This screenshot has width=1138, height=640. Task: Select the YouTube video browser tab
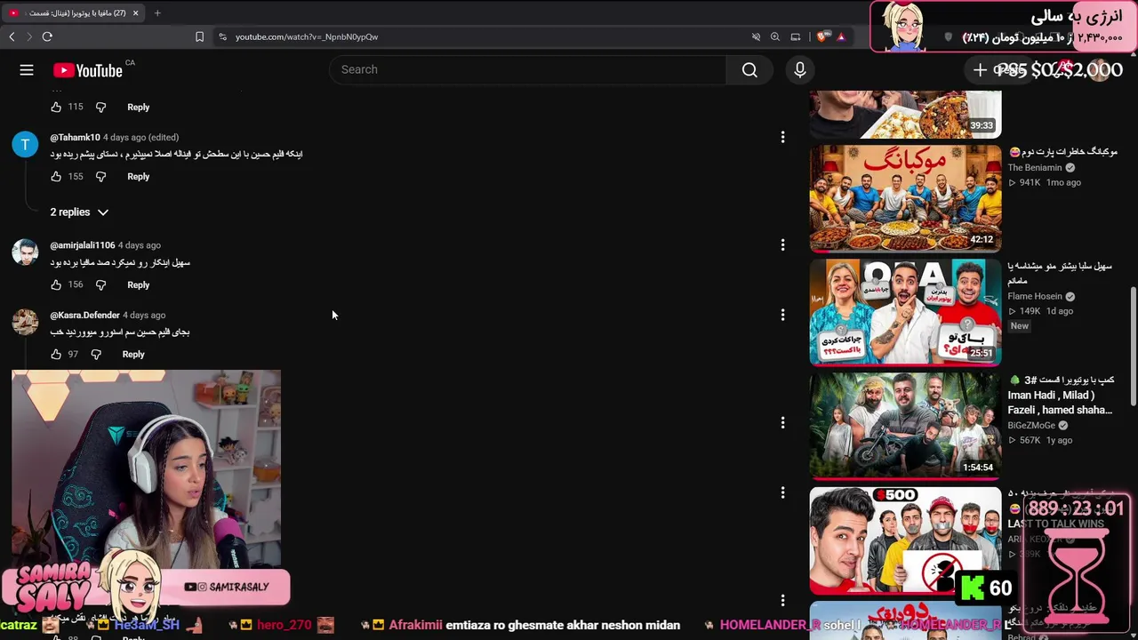pos(73,12)
